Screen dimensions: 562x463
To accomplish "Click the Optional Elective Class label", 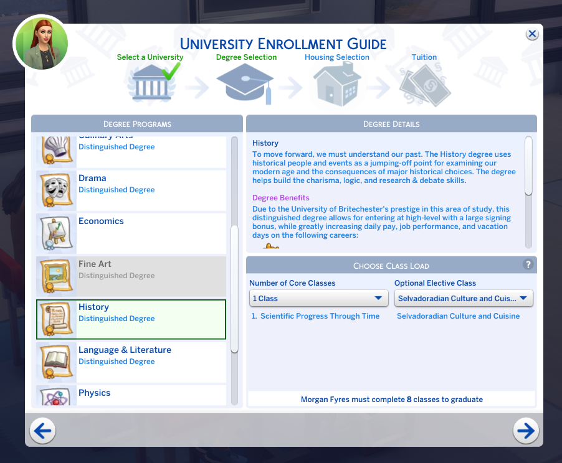I will pos(435,283).
